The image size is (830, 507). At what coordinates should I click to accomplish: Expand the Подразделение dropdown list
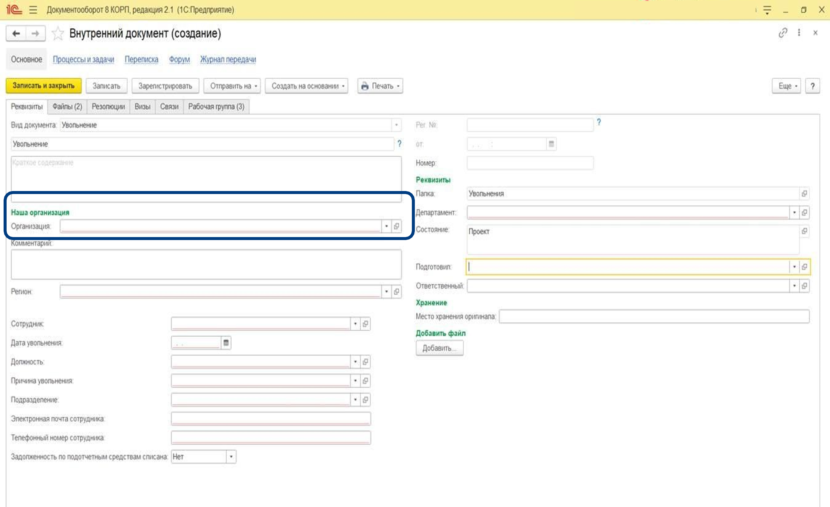point(355,400)
